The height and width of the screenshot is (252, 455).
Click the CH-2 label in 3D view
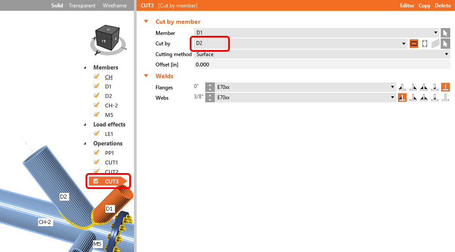pos(45,222)
